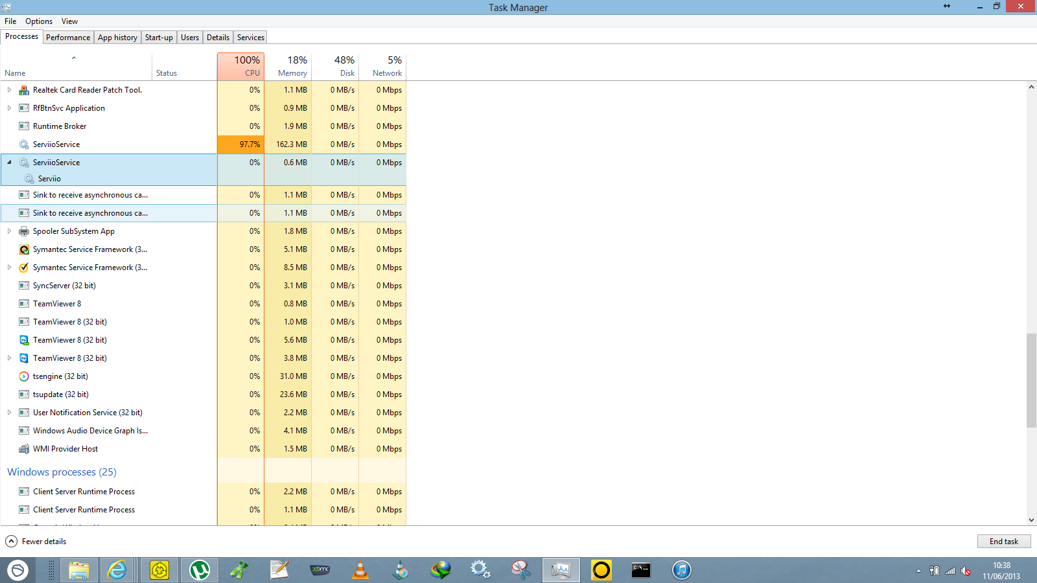Viewport: 1037px width, 583px height.
Task: Collapse the expanded ServiioService group
Action: click(x=9, y=163)
